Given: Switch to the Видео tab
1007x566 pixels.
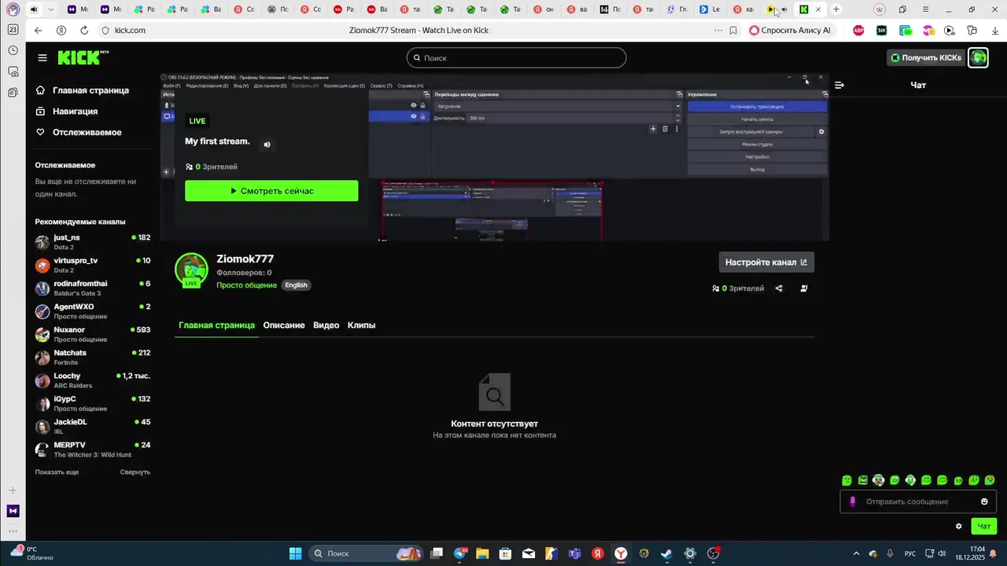Looking at the screenshot, I should pyautogui.click(x=326, y=325).
